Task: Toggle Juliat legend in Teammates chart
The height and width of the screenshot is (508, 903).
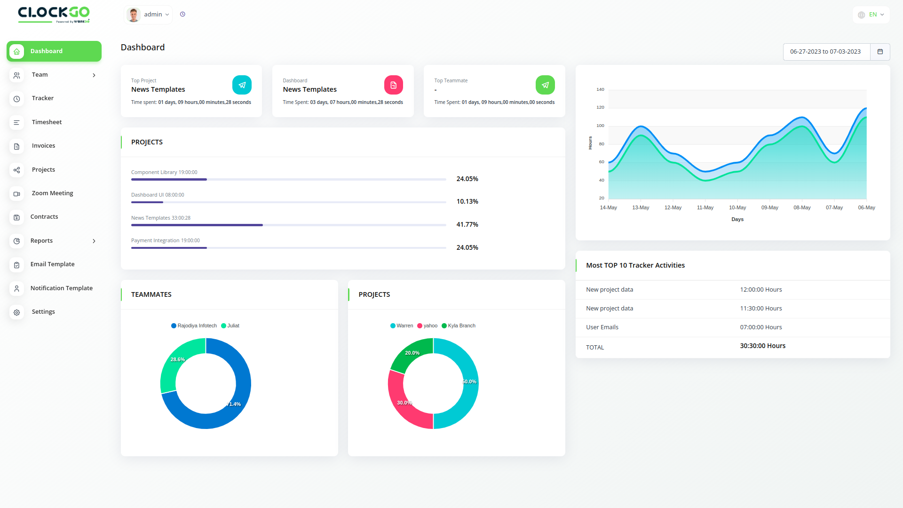Action: pyautogui.click(x=230, y=325)
